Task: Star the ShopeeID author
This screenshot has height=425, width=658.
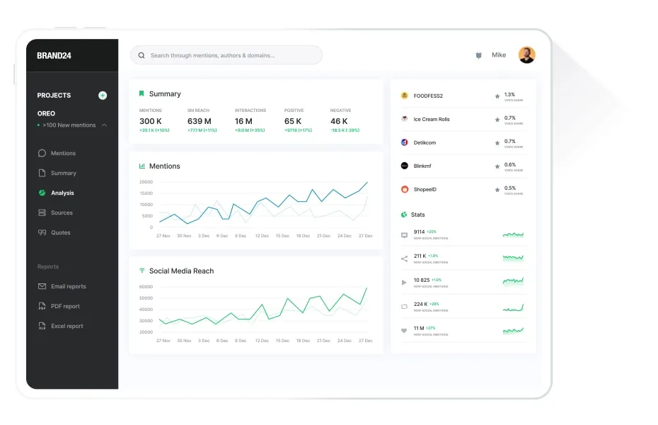Action: click(497, 190)
